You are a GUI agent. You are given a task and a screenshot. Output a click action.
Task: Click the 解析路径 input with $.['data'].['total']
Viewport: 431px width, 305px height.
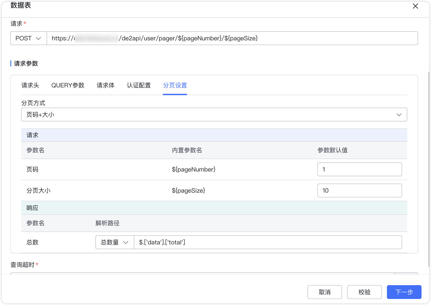tap(268, 242)
